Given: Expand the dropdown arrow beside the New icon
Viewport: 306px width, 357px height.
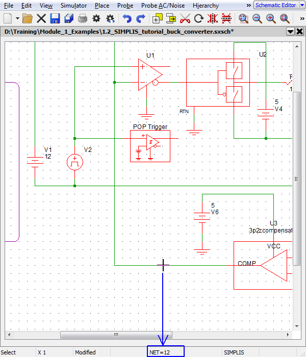Looking at the screenshot, I should (x=17, y=19).
